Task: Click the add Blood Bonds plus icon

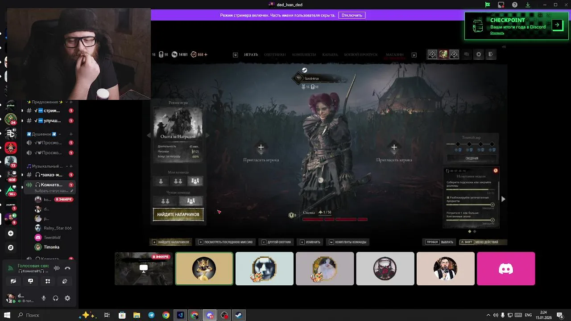Action: pos(206,54)
